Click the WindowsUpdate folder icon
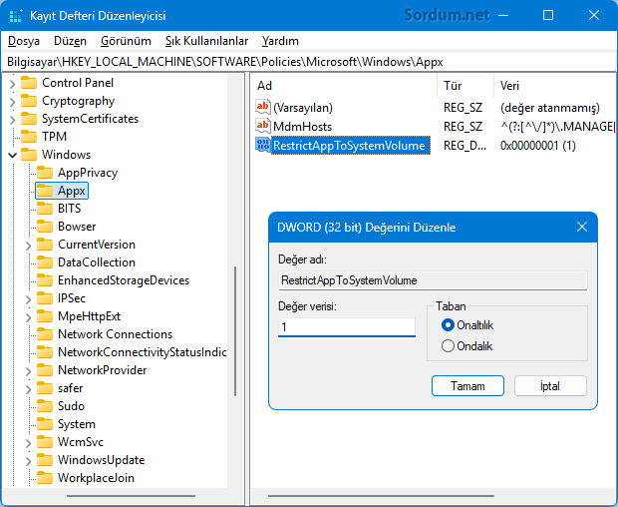Viewport: 618px width, 507px height. point(45,460)
